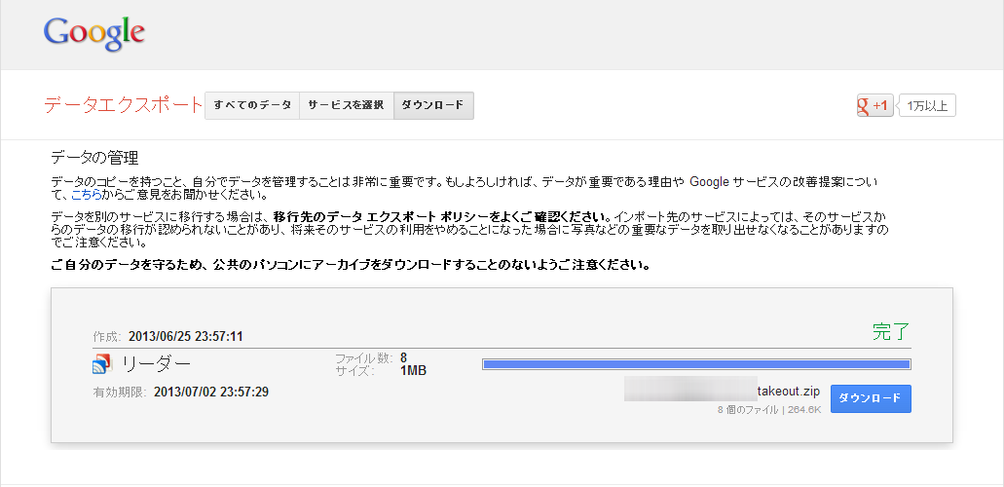Viewport: 1004px width, 487px height.
Task: Click the takeout.zip file name
Action: pyautogui.click(x=788, y=392)
